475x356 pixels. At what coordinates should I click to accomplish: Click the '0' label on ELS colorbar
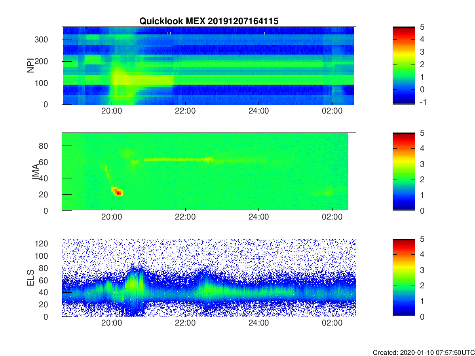pos(422,316)
